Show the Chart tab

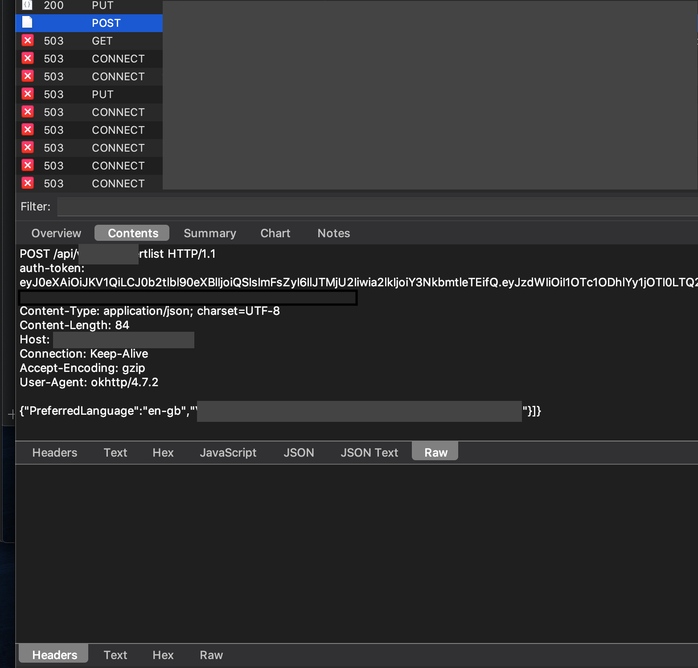tap(275, 233)
